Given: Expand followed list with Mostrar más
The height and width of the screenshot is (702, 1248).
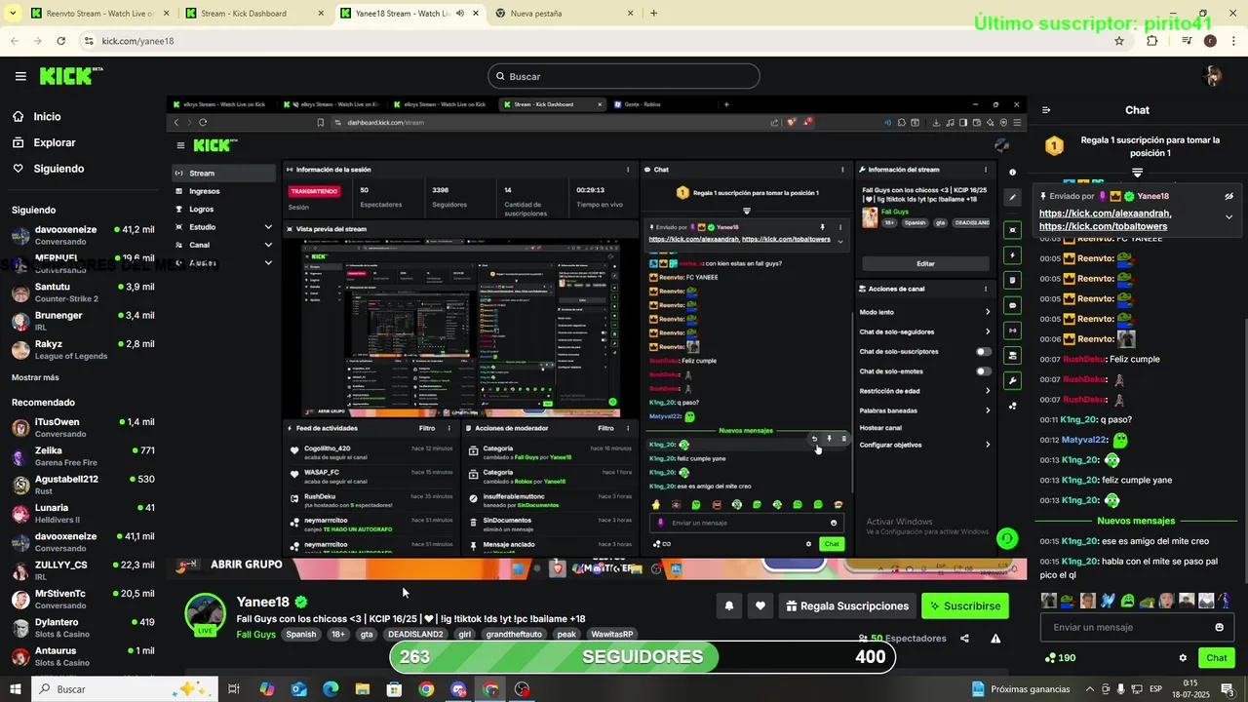Looking at the screenshot, I should point(35,377).
